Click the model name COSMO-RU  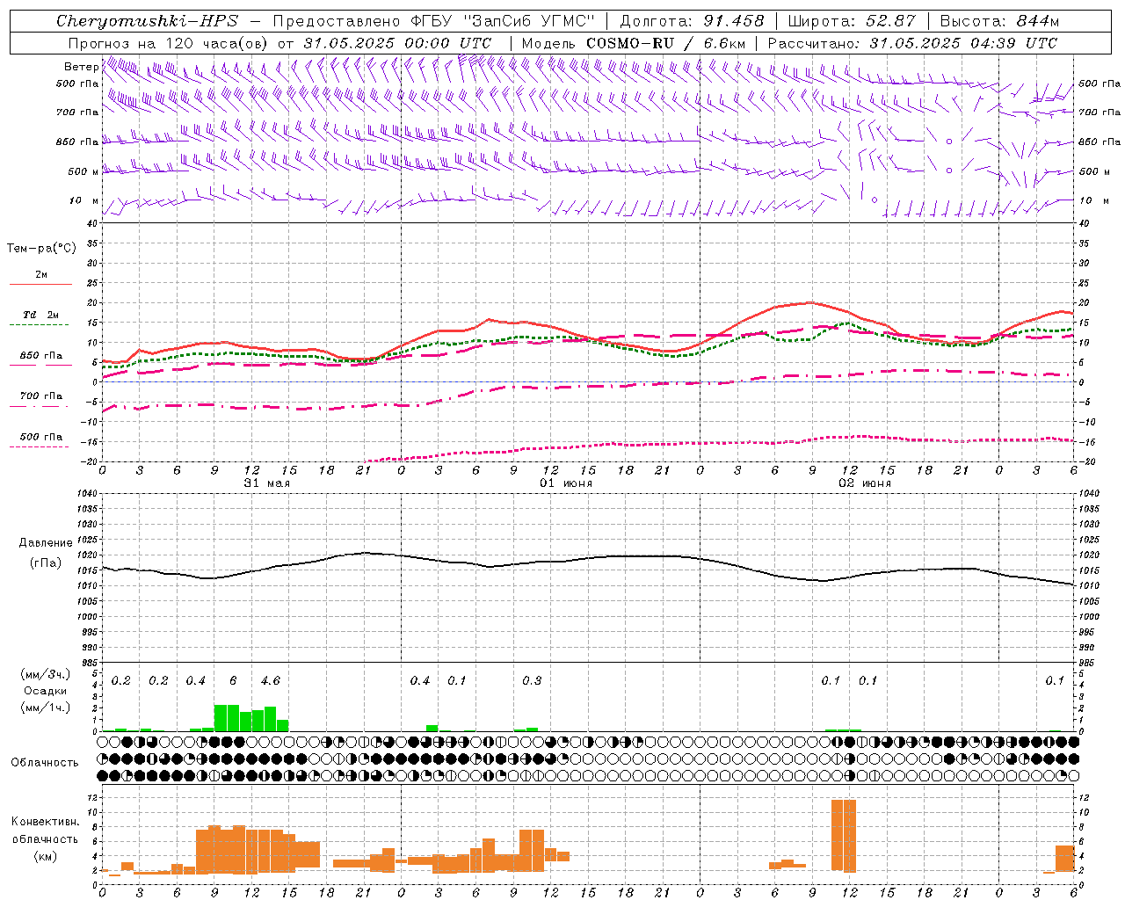pyautogui.click(x=630, y=43)
